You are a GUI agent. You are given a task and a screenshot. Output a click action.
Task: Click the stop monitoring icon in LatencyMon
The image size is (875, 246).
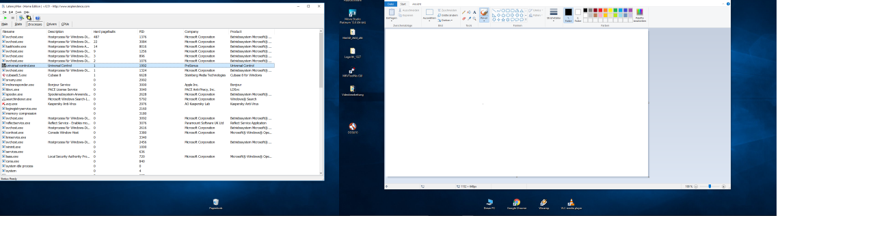pos(13,18)
